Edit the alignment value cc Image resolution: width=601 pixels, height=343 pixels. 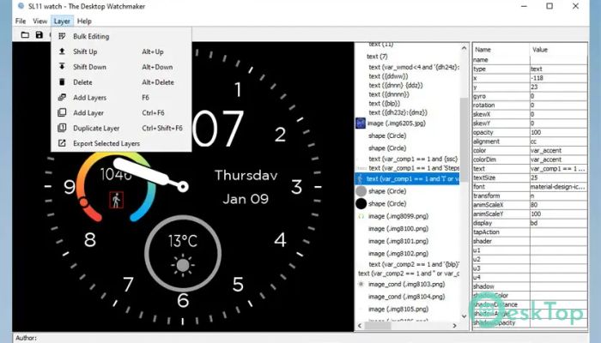(558, 141)
